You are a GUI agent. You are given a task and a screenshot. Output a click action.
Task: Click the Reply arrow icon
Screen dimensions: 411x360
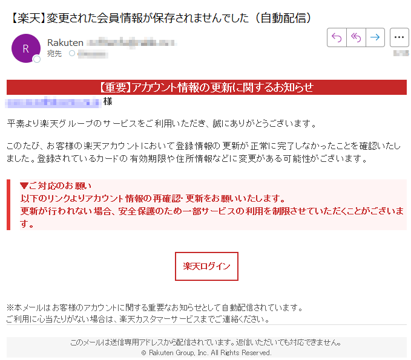point(337,37)
